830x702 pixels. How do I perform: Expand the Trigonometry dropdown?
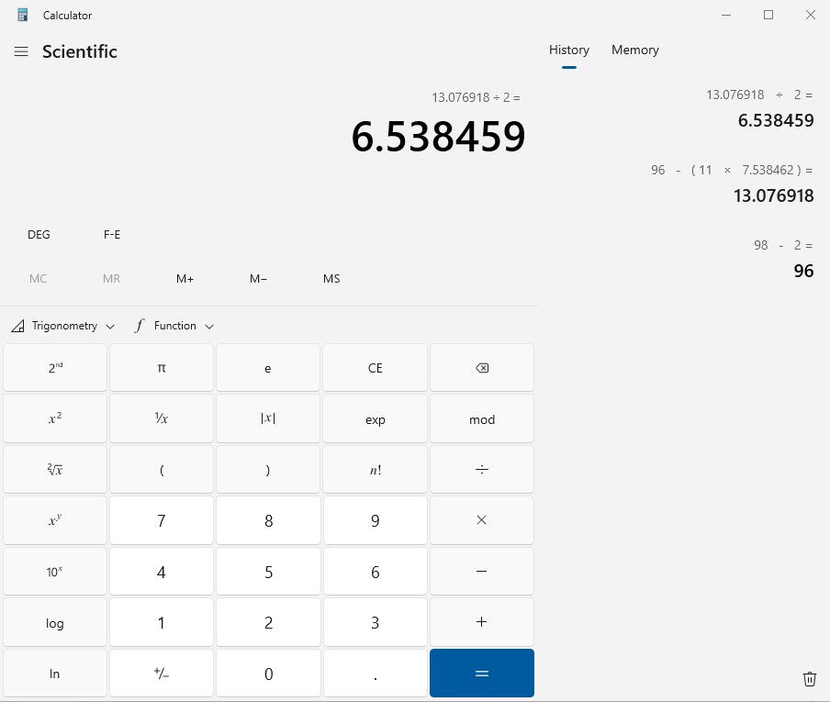click(x=62, y=326)
